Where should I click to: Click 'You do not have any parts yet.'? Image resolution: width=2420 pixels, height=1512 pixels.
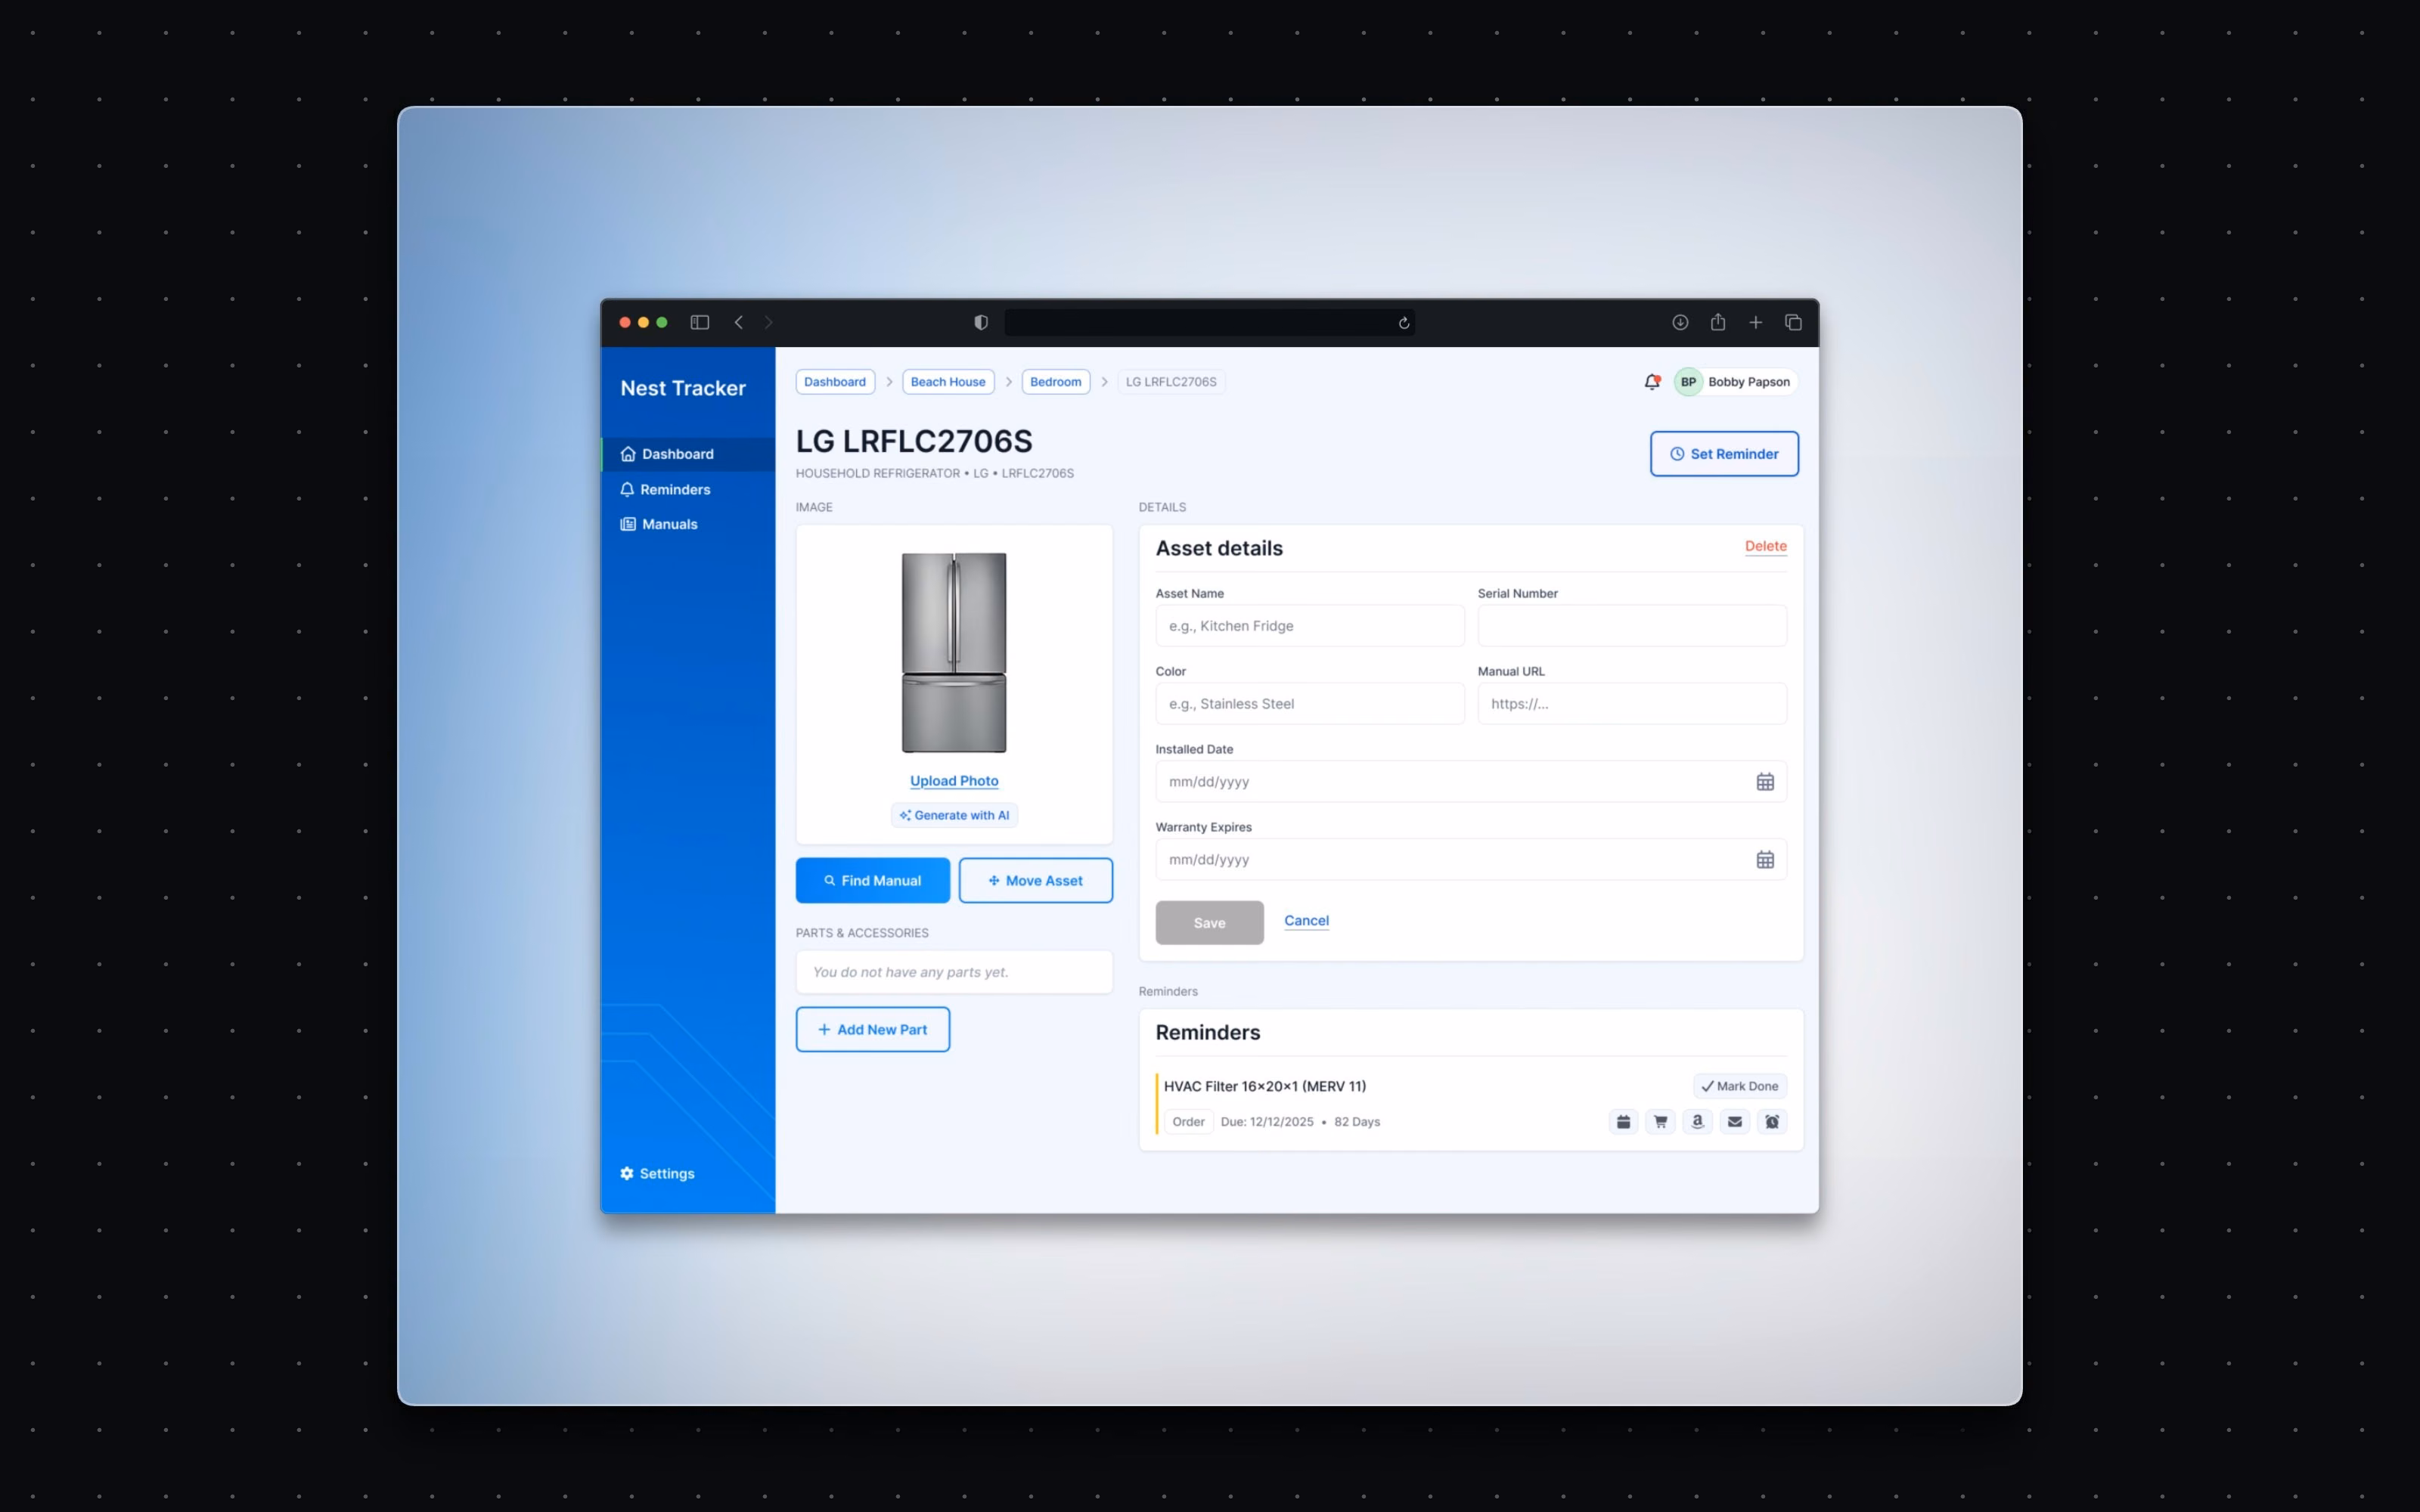pos(910,972)
